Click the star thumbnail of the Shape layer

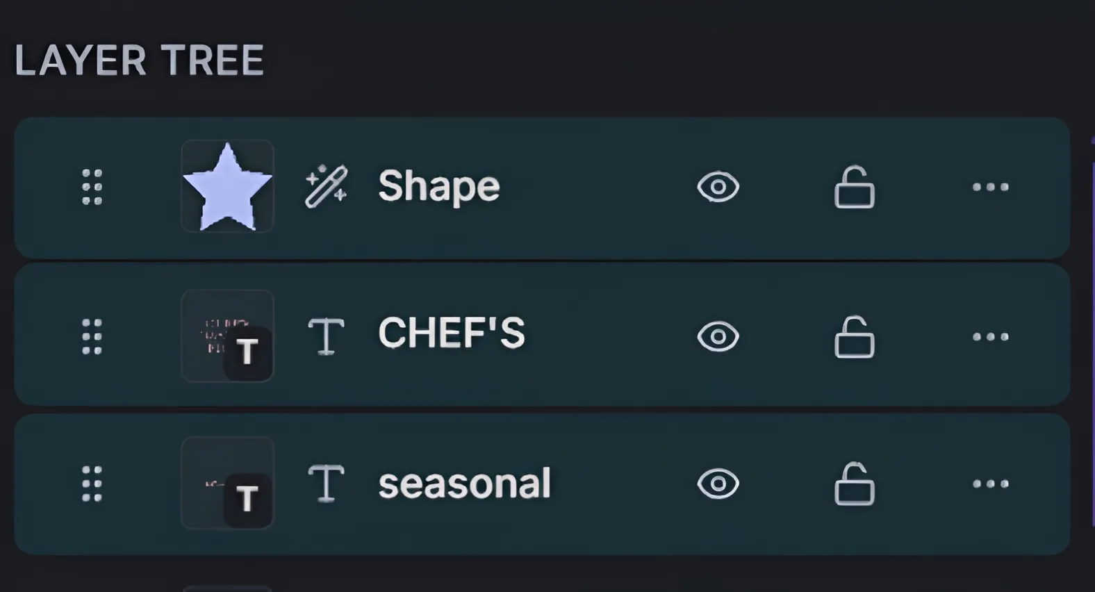pyautogui.click(x=227, y=186)
